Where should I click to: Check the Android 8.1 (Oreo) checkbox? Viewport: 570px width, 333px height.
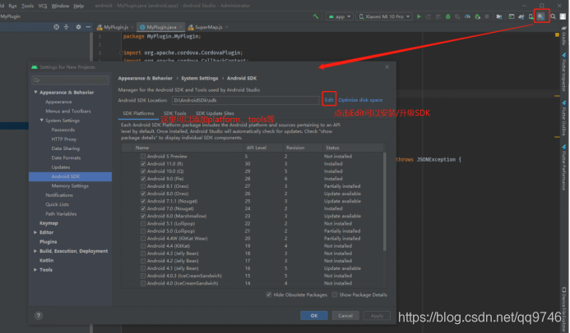[143, 186]
